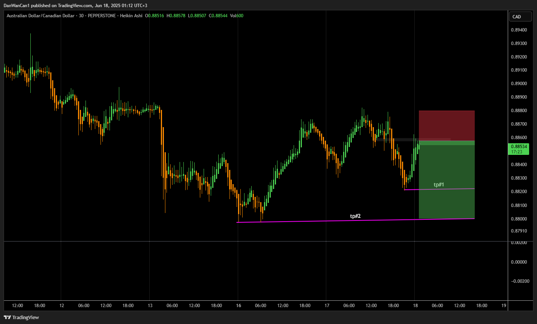The image size is (537, 324).
Task: Click the 0.88400 price axis label
Action: point(519,165)
